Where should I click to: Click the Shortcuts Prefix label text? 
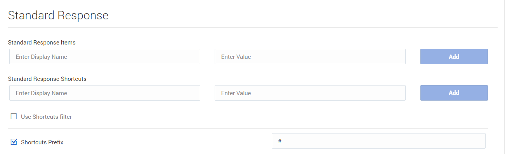(42, 142)
